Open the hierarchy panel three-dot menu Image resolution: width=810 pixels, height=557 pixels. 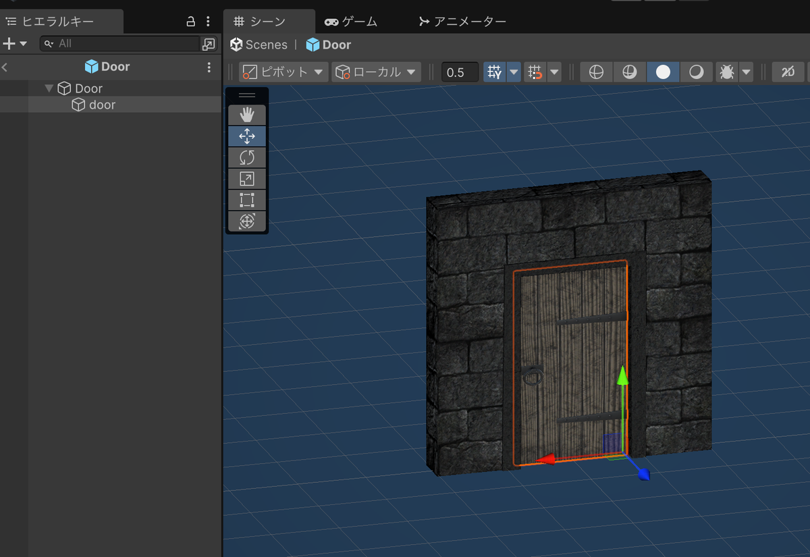[208, 22]
